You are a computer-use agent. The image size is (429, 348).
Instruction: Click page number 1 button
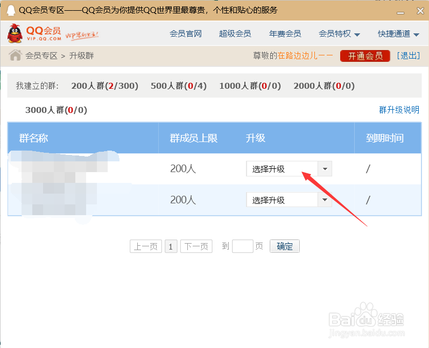pyautogui.click(x=171, y=246)
